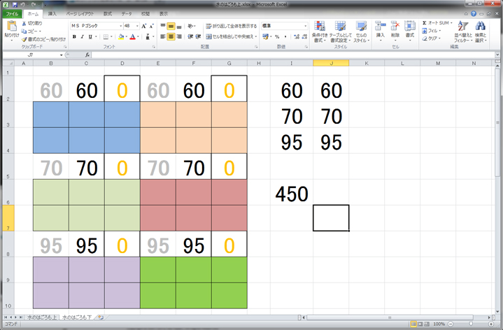Toggle Bold formatting button
The image size is (503, 330).
[x=74, y=36]
